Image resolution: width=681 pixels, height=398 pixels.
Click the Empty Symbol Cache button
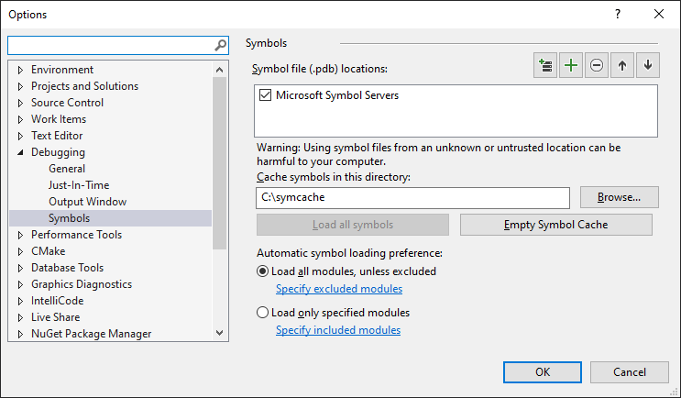tap(555, 225)
